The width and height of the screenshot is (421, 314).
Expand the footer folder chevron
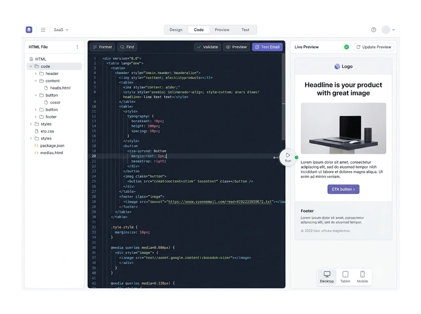(x=35, y=117)
